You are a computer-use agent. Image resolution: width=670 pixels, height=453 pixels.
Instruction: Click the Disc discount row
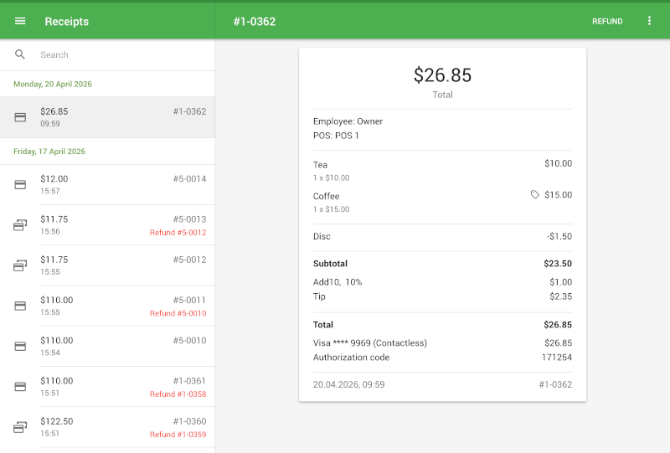pyautogui.click(x=442, y=236)
